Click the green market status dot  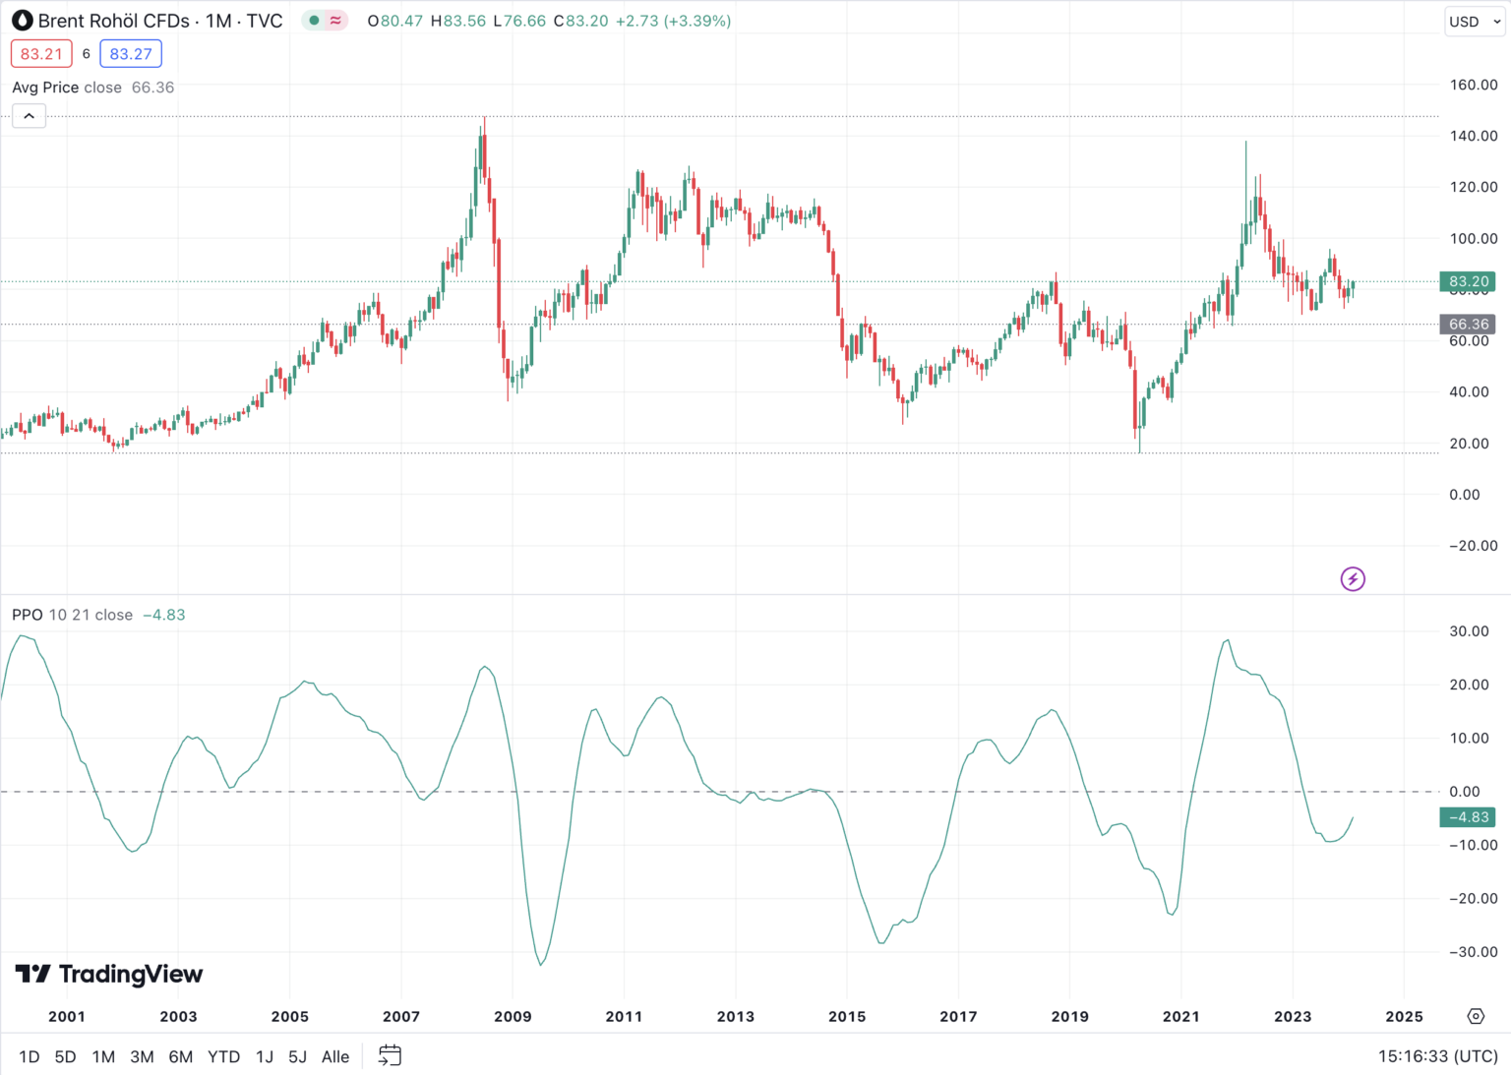tap(314, 21)
